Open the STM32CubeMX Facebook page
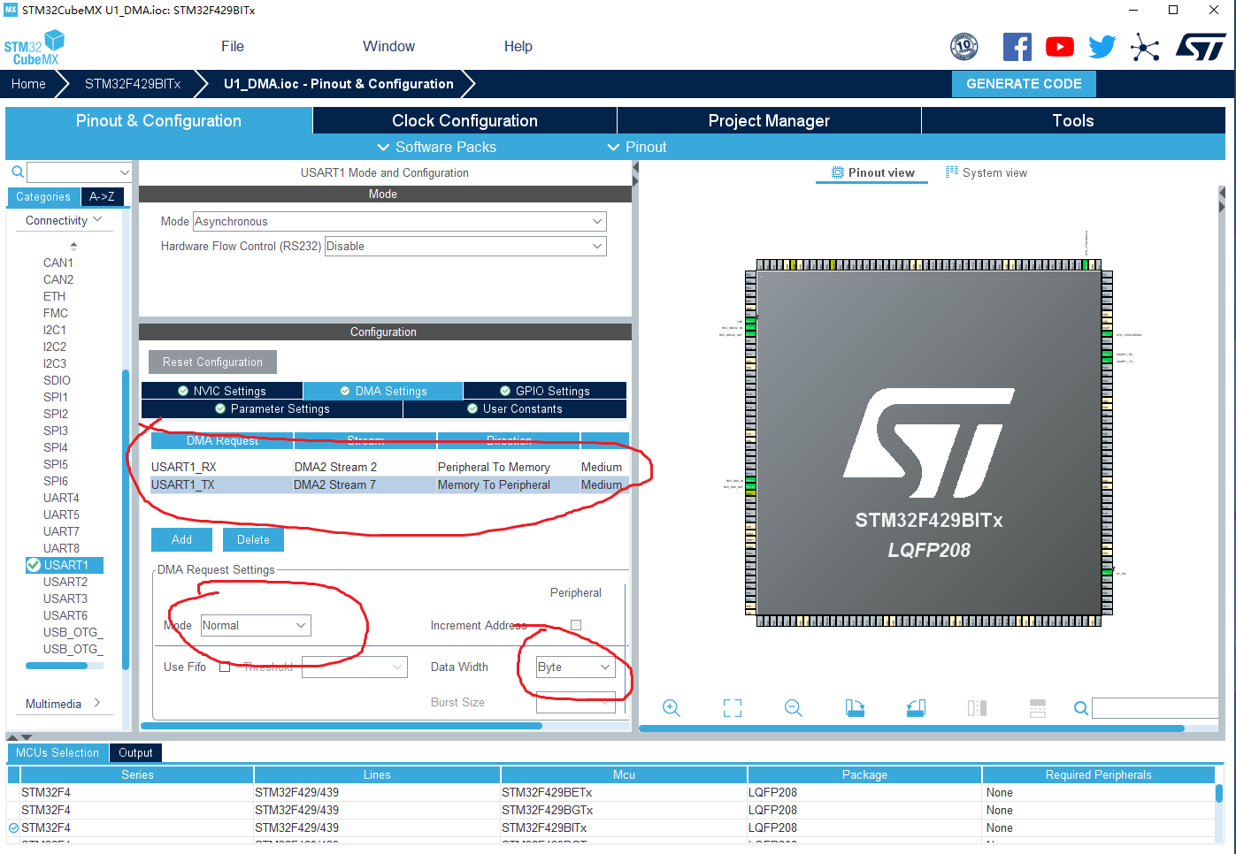Screen dimensions: 1236x854 [x=1017, y=46]
